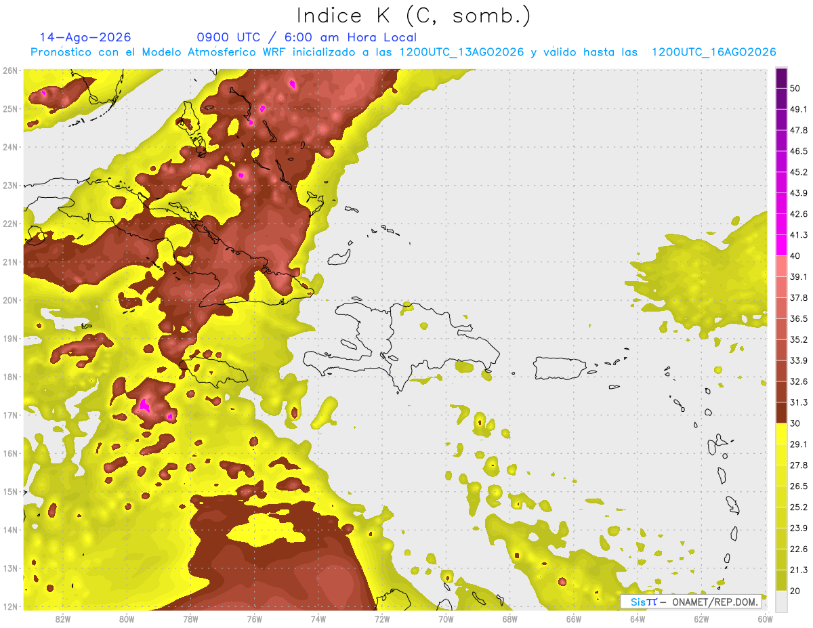Click the dark brown swatch between 30 and 31.3

click(x=781, y=413)
